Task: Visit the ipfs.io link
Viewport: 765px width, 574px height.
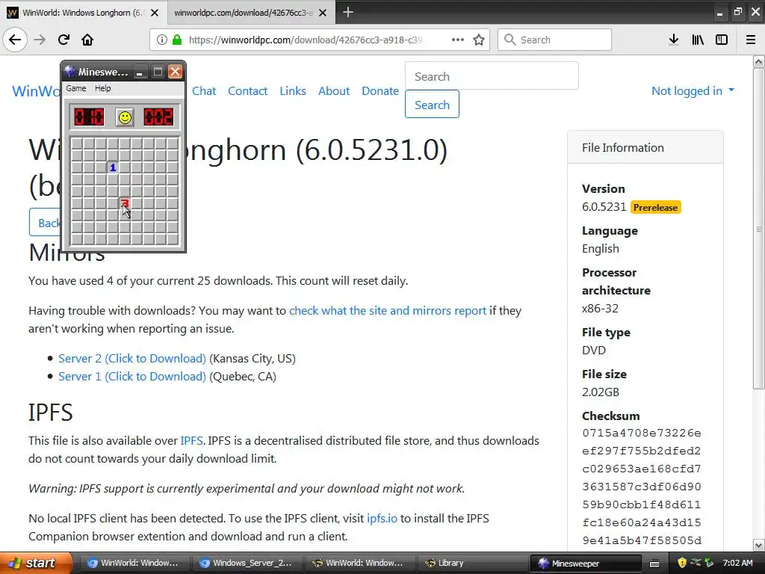Action: click(382, 519)
